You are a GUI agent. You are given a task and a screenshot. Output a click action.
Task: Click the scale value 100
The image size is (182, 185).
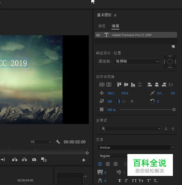110,102
